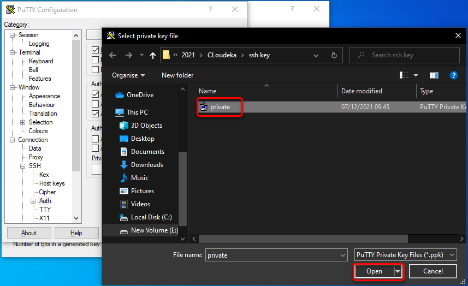Select the Downloads folder in sidebar
The height and width of the screenshot is (286, 468).
147,164
